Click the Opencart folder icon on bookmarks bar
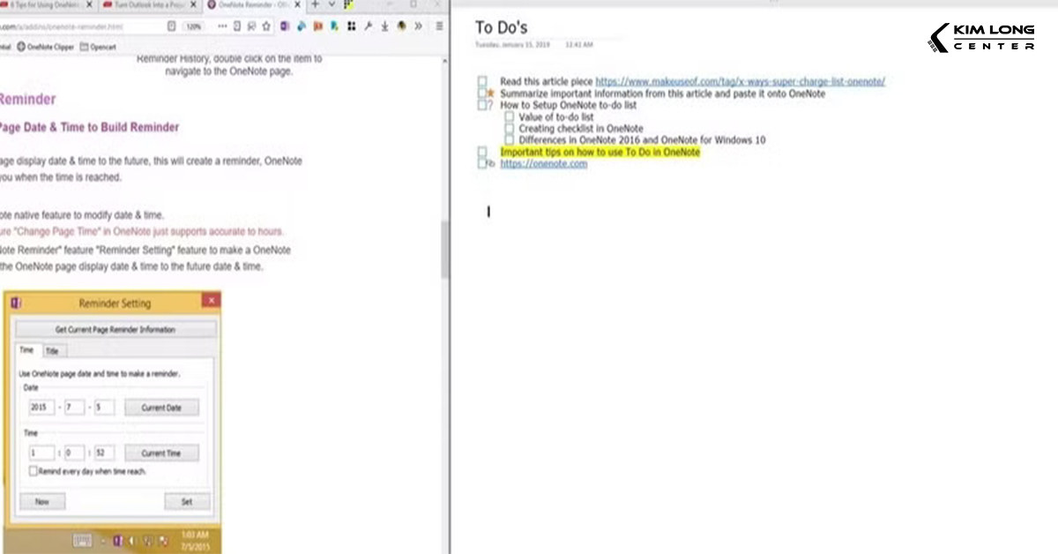1058x554 pixels. pyautogui.click(x=84, y=47)
